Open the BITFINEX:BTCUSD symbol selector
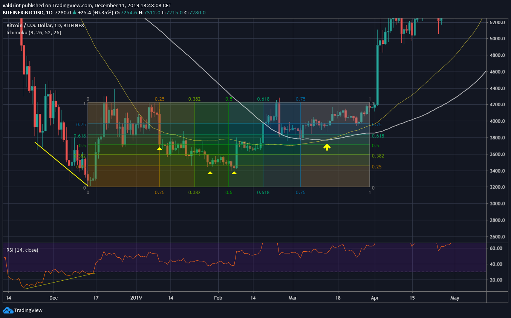Image resolution: width=511 pixels, height=318 pixels. pyautogui.click(x=23, y=12)
